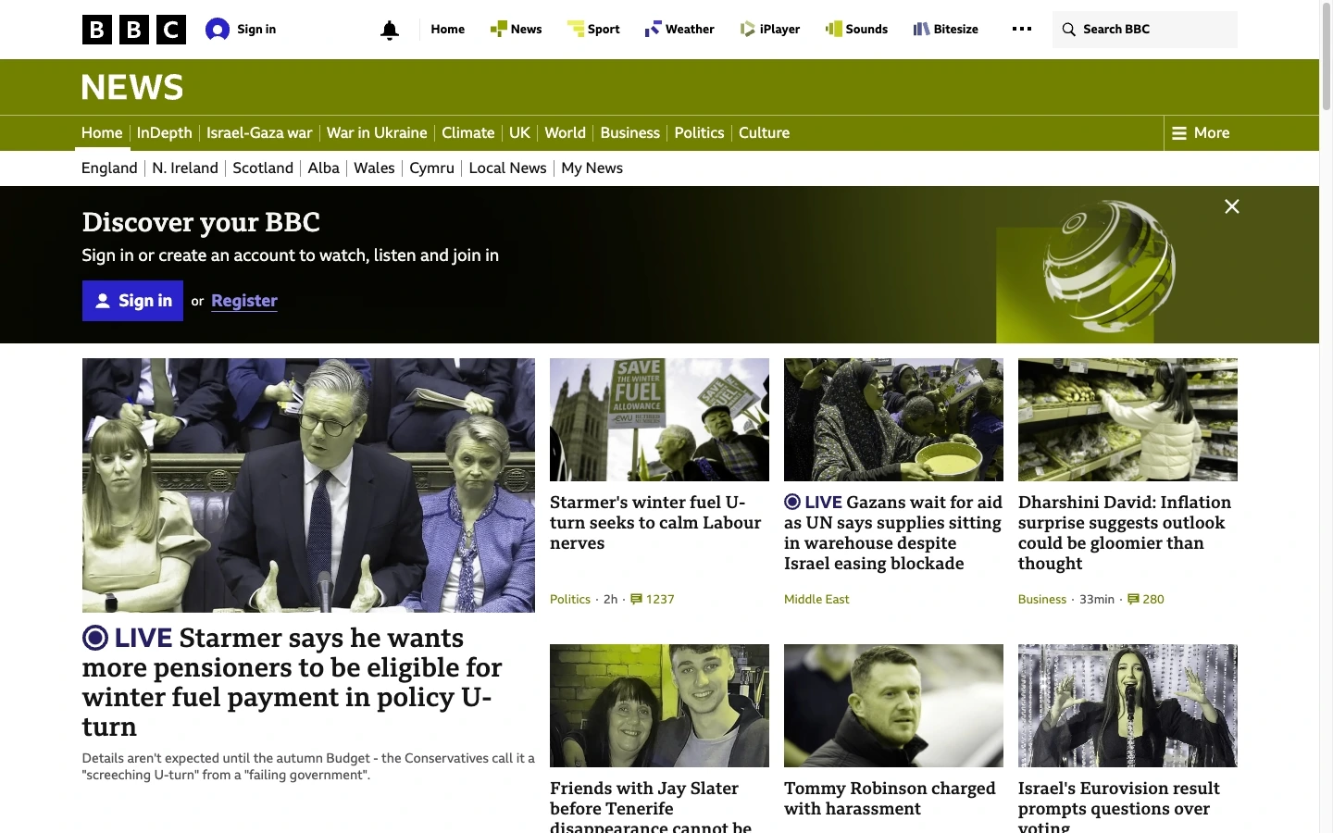Open Starmer's winter fuel U-turn article
This screenshot has width=1333, height=833.
655,523
